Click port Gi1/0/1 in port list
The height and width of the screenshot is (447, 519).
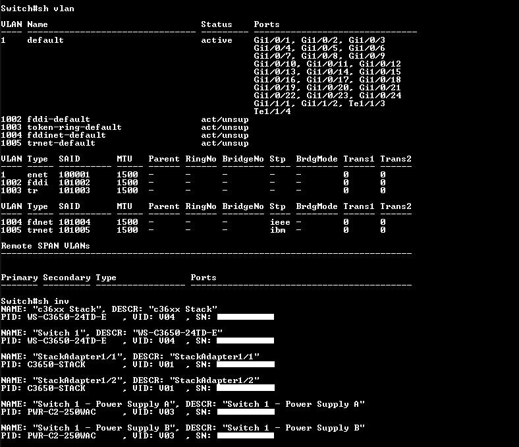tap(275, 40)
